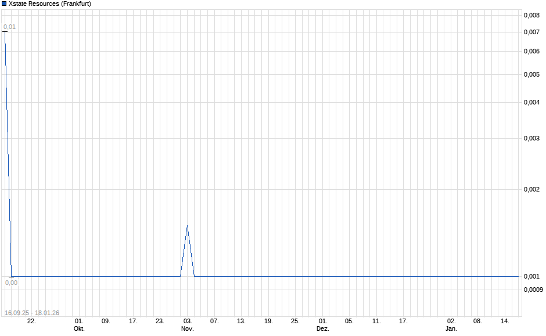Click the 0,00 low price marker label
546x336 pixels.
[10, 283]
